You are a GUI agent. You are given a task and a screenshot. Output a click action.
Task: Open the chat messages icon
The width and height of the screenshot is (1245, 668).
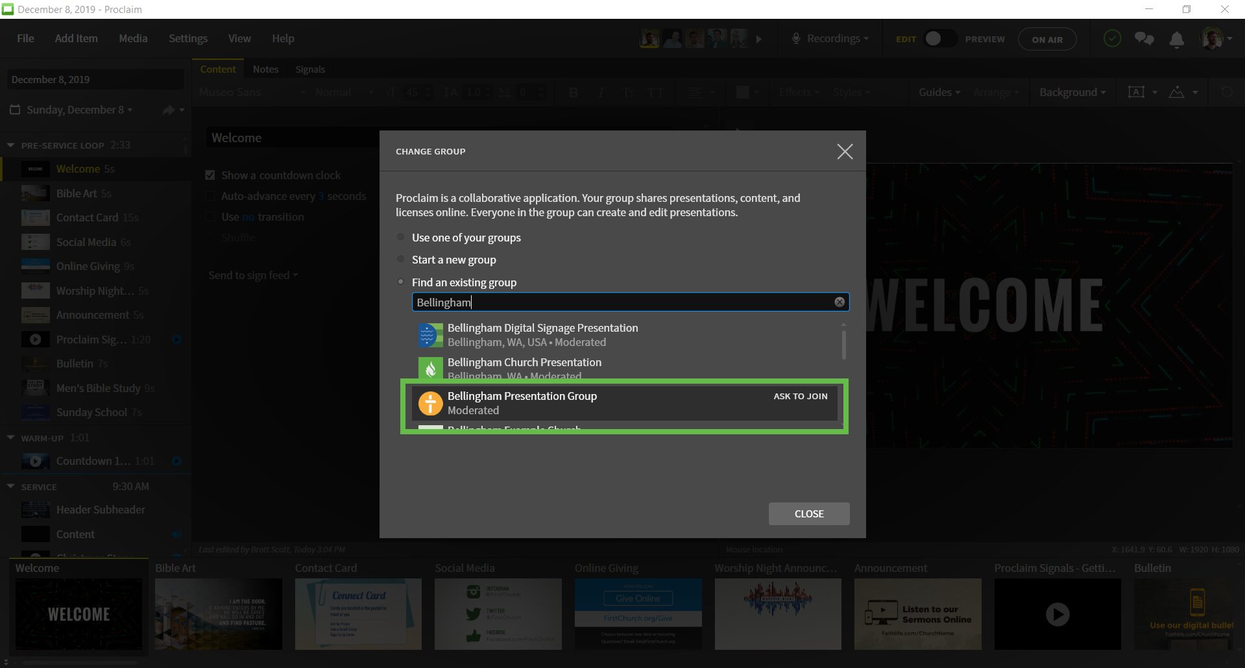tap(1144, 39)
